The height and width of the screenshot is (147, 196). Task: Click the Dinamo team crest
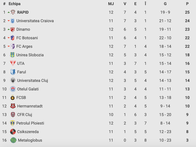click(12, 29)
